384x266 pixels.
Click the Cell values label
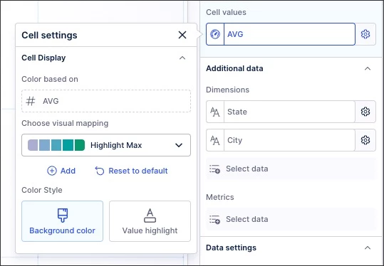pos(226,12)
